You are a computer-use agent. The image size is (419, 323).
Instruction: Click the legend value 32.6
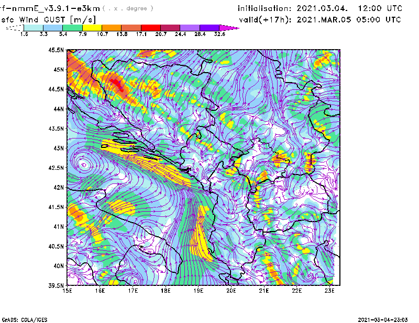(x=219, y=34)
